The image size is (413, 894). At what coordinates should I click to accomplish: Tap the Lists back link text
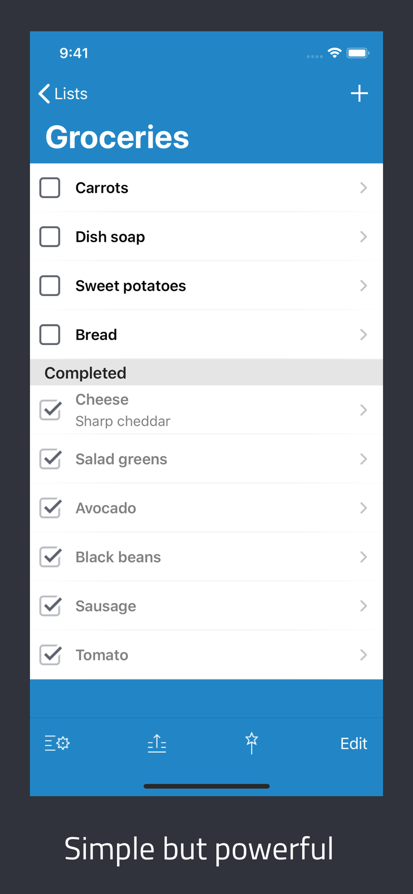coord(71,94)
